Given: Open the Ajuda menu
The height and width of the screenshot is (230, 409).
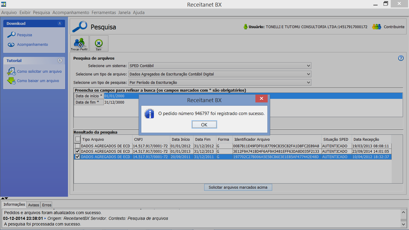Looking at the screenshot, I should [139, 13].
